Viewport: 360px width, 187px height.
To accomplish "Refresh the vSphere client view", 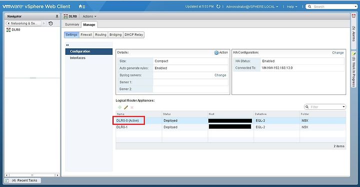I will tap(218, 6).
